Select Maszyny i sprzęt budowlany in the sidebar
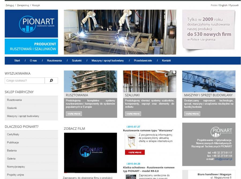The height and width of the screenshot is (179, 241). point(31,116)
